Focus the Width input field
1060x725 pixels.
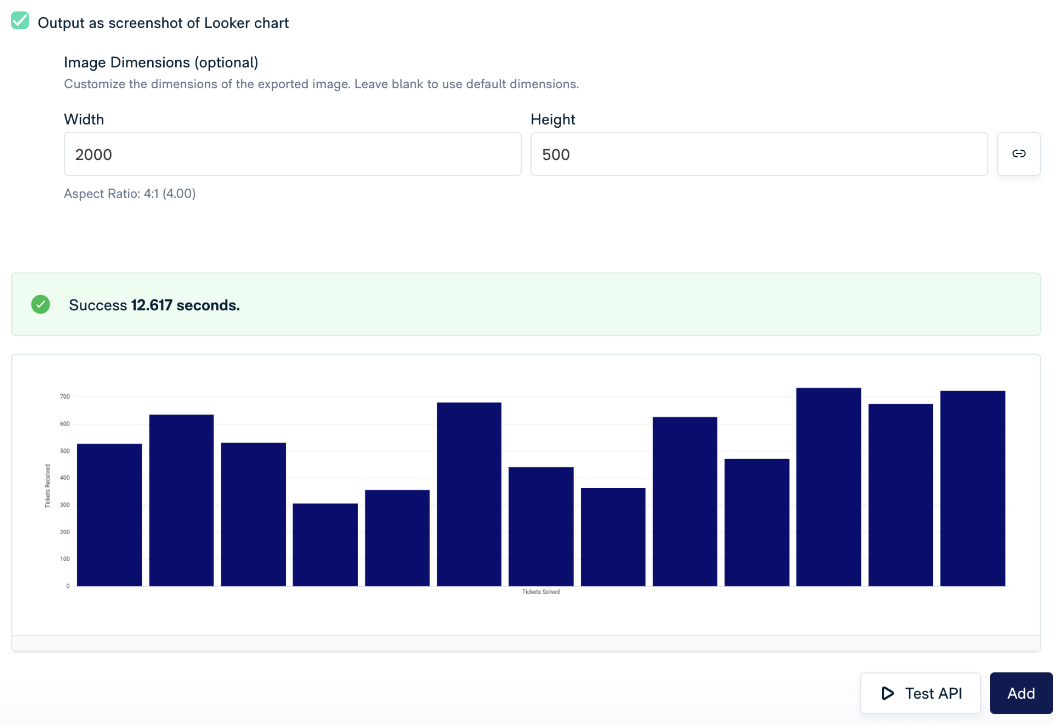292,154
